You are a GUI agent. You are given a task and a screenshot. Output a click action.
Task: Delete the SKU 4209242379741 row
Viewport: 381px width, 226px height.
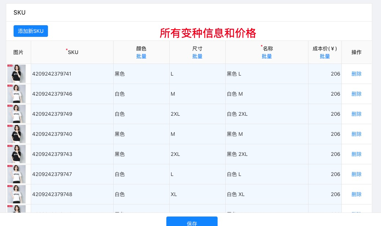pyautogui.click(x=356, y=74)
